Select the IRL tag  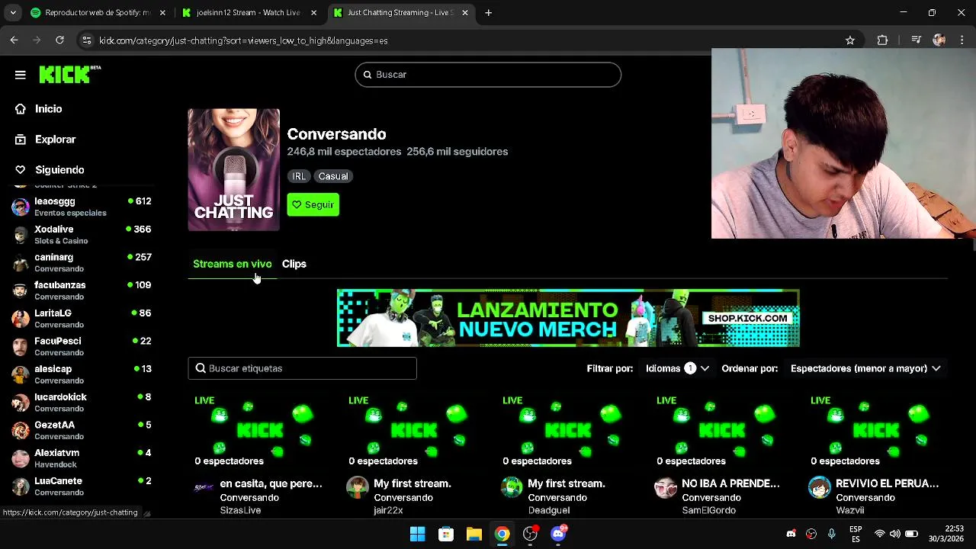[x=299, y=176]
